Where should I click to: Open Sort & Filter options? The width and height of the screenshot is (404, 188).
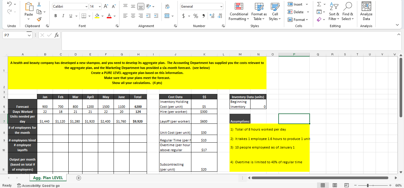click(x=334, y=12)
